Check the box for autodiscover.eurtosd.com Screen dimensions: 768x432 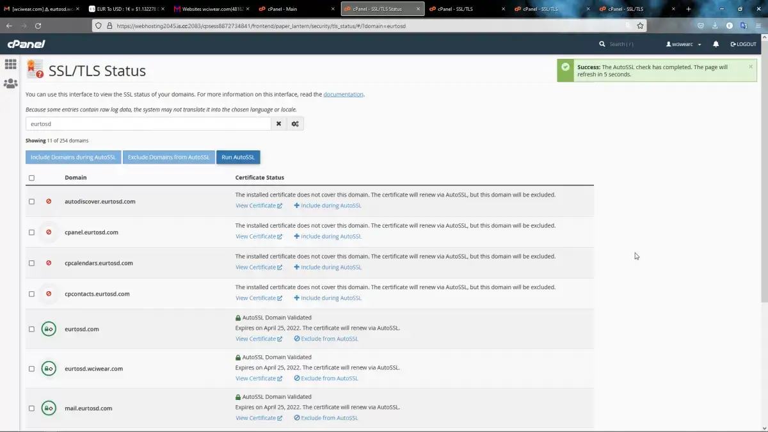click(31, 202)
